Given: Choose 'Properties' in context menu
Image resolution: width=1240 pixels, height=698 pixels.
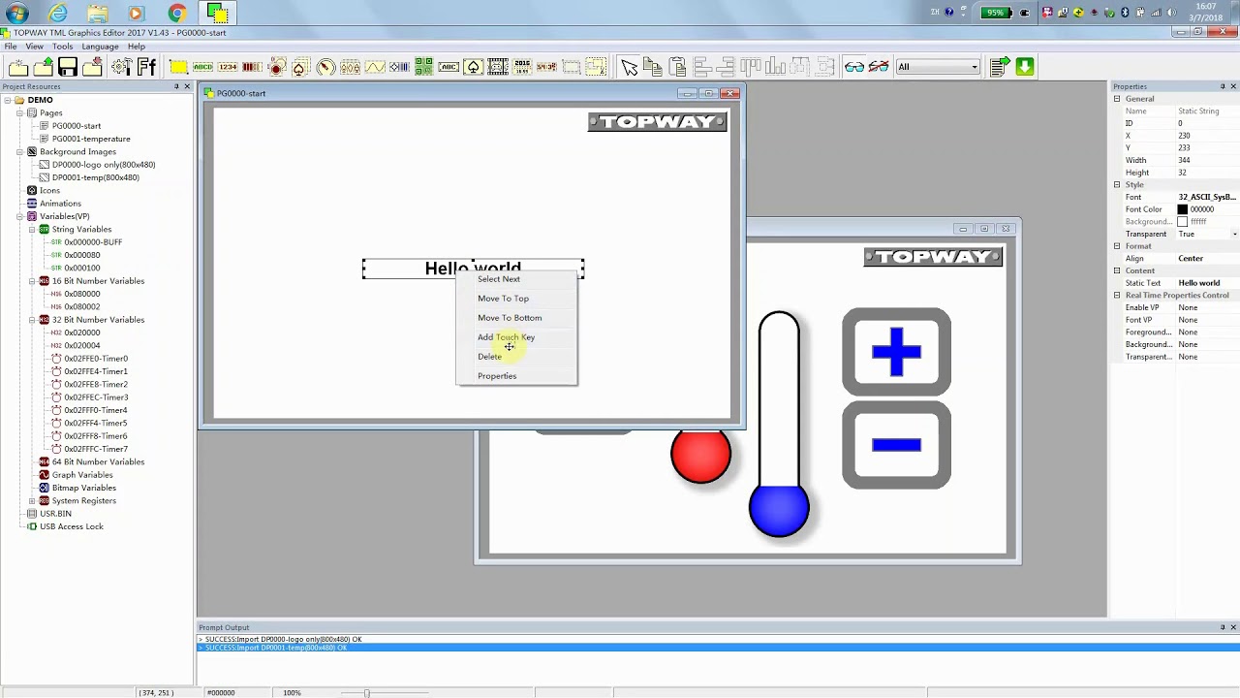Looking at the screenshot, I should (x=497, y=376).
